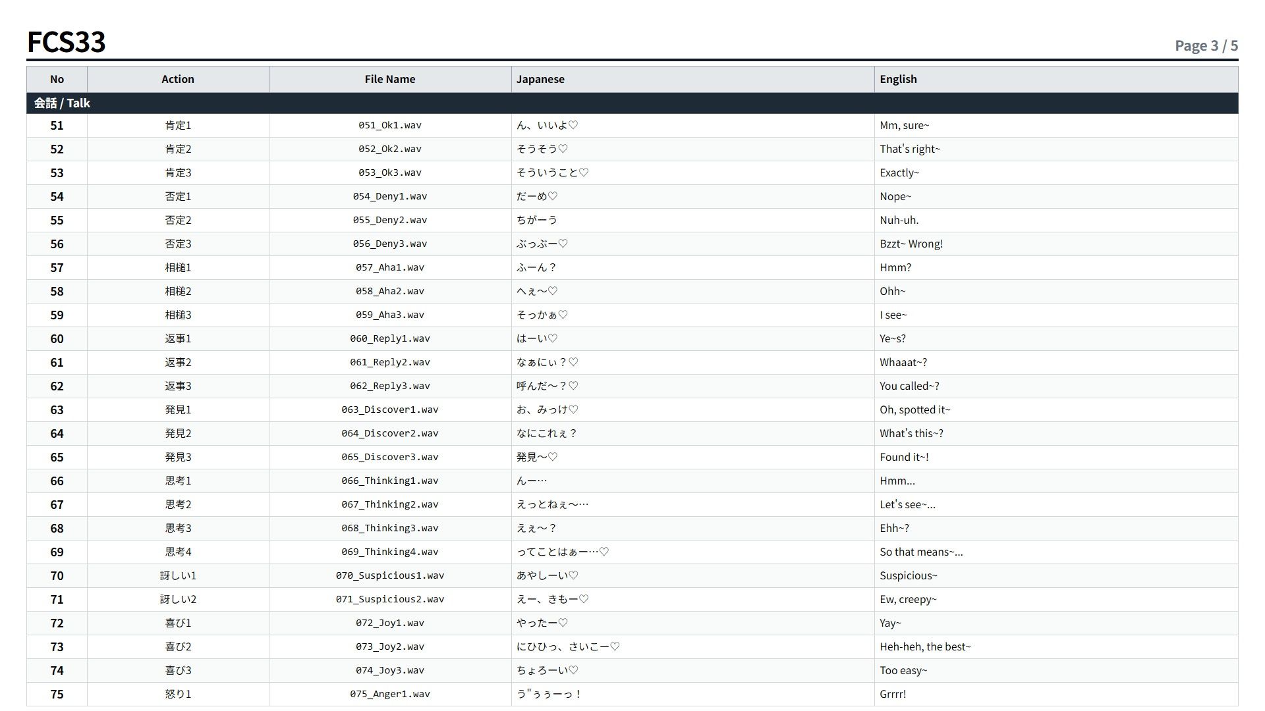
Task: Select the Japanese column header
Action: click(693, 79)
